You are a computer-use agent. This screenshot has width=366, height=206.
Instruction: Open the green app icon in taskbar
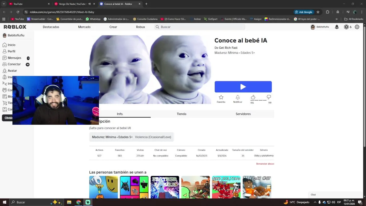click(88, 202)
